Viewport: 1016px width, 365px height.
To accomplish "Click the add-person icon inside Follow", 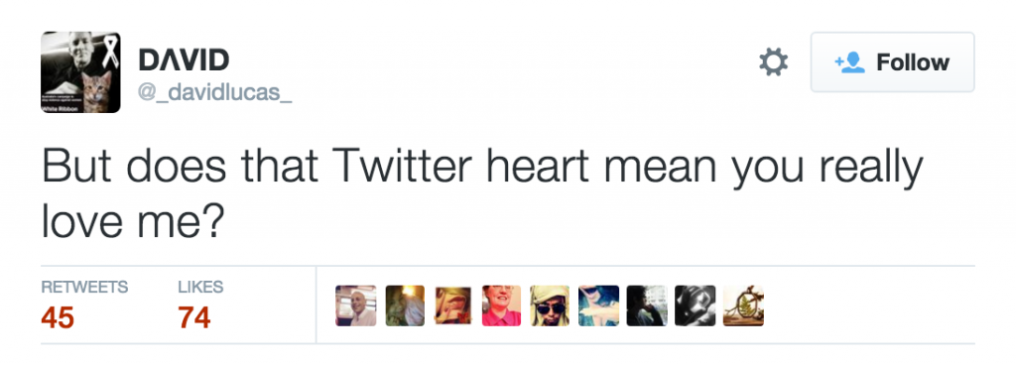I will (x=850, y=62).
